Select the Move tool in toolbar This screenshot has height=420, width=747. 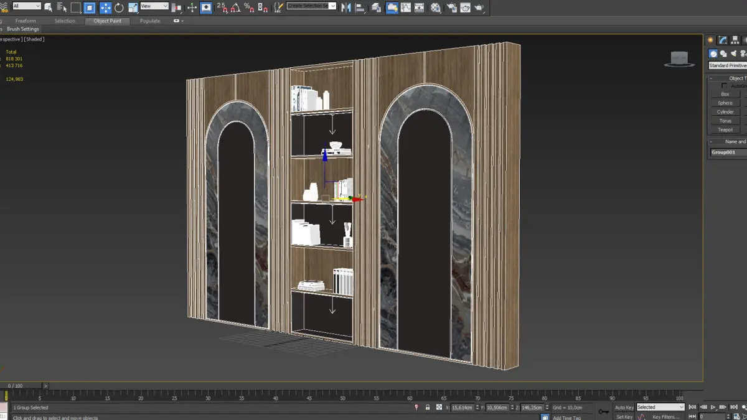tap(105, 8)
